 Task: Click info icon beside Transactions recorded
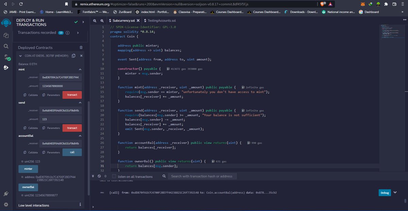click(67, 33)
